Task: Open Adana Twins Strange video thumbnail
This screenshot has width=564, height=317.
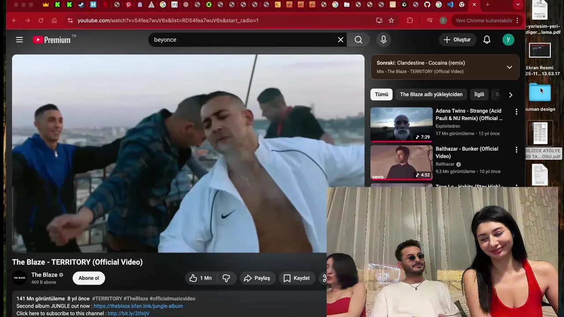Action: (401, 125)
